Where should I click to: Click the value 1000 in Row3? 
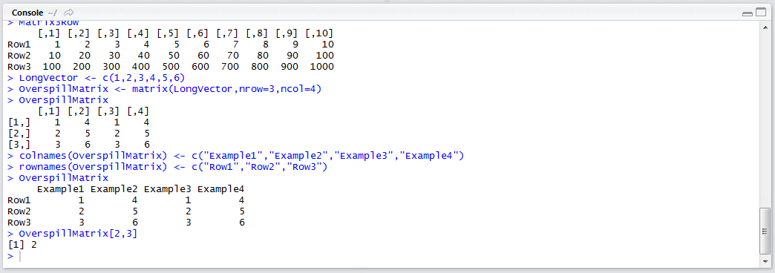321,67
